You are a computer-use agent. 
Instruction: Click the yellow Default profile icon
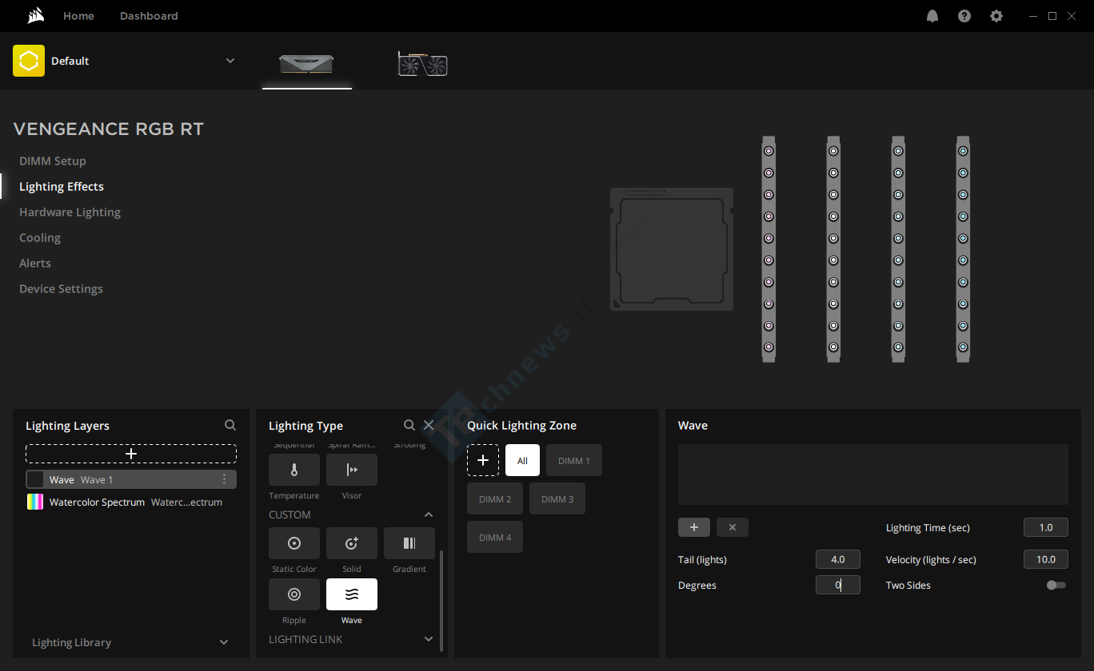click(x=29, y=61)
